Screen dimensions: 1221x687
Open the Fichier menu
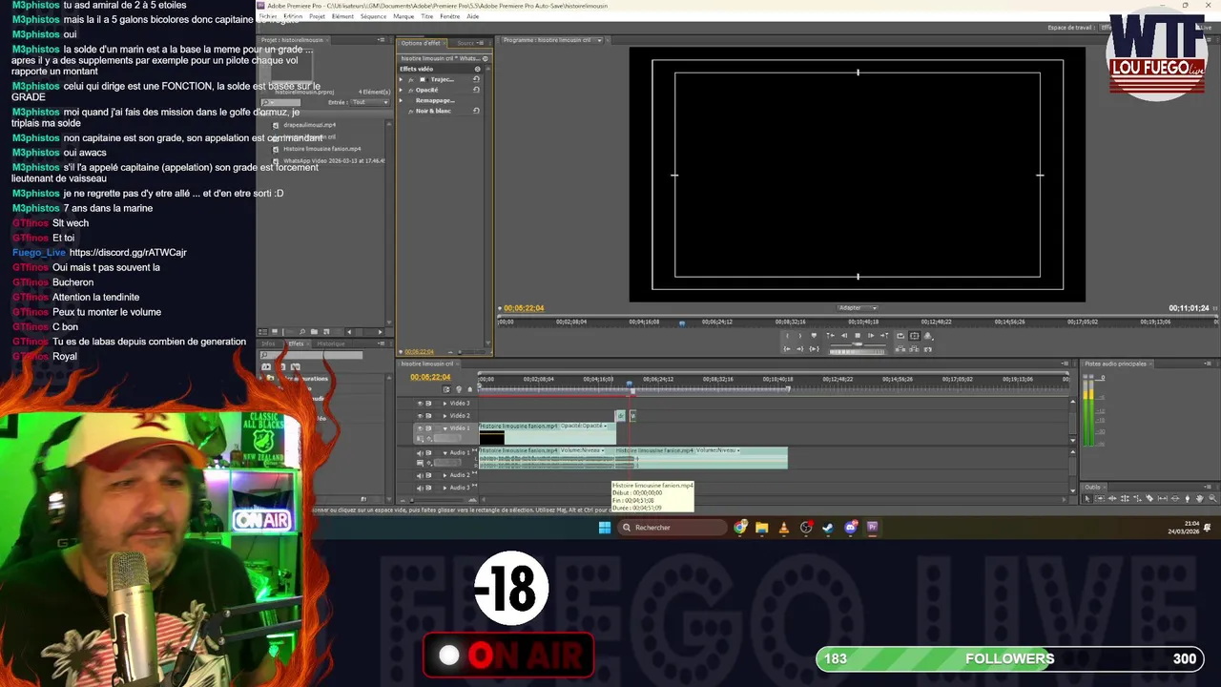(x=268, y=16)
